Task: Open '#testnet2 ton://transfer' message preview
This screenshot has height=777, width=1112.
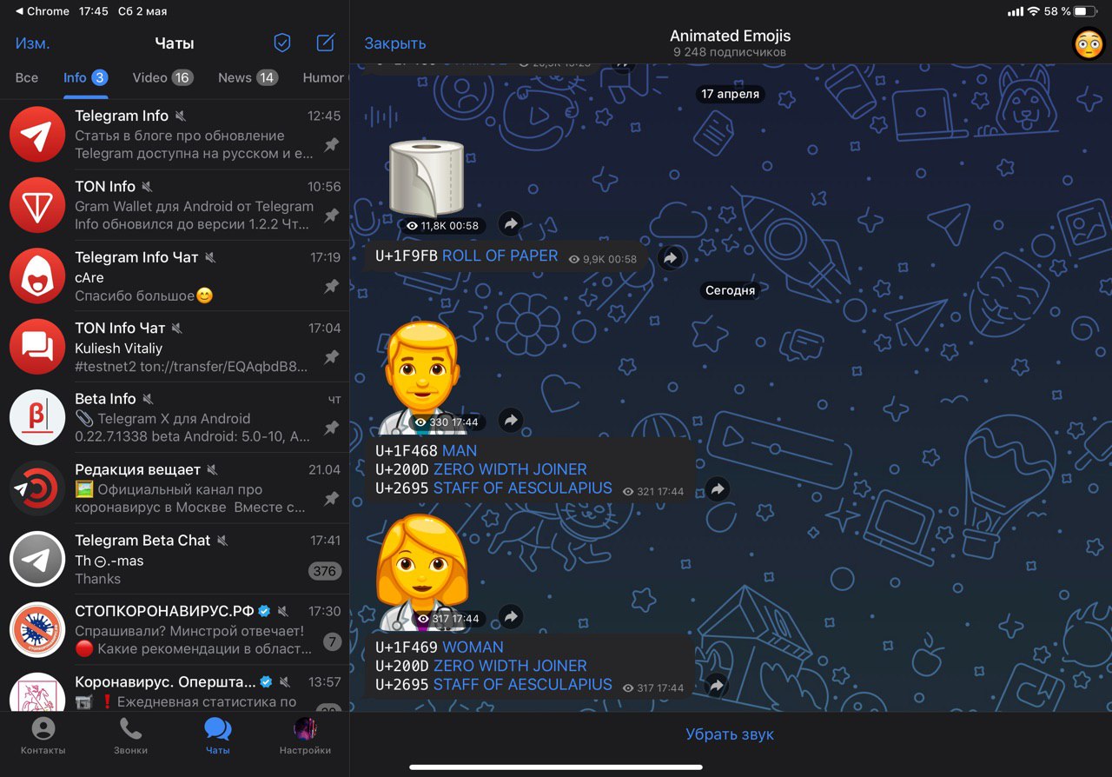Action: (191, 367)
